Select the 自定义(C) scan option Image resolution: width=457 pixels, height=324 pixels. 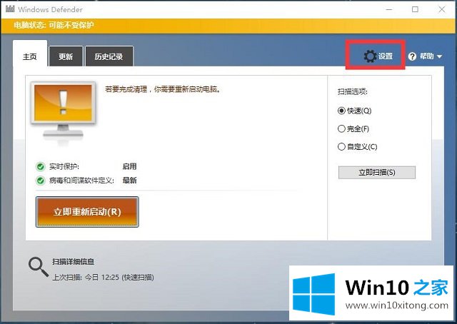tap(357, 146)
